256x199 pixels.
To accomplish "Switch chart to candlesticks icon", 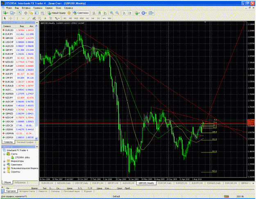I will [100, 13].
